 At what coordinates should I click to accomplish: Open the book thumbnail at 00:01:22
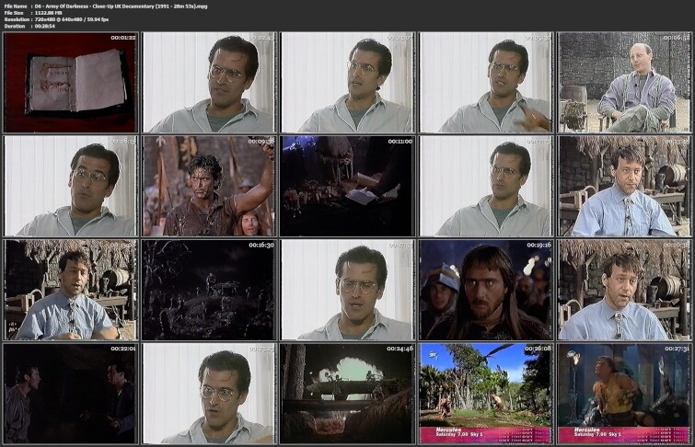(71, 83)
